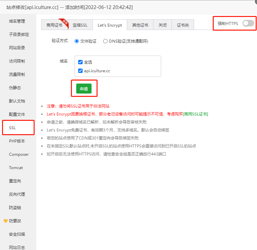Click the red note 注意：请勿将SSL证书用于非法网站
Screen dimensions: 257x250
(x=78, y=106)
